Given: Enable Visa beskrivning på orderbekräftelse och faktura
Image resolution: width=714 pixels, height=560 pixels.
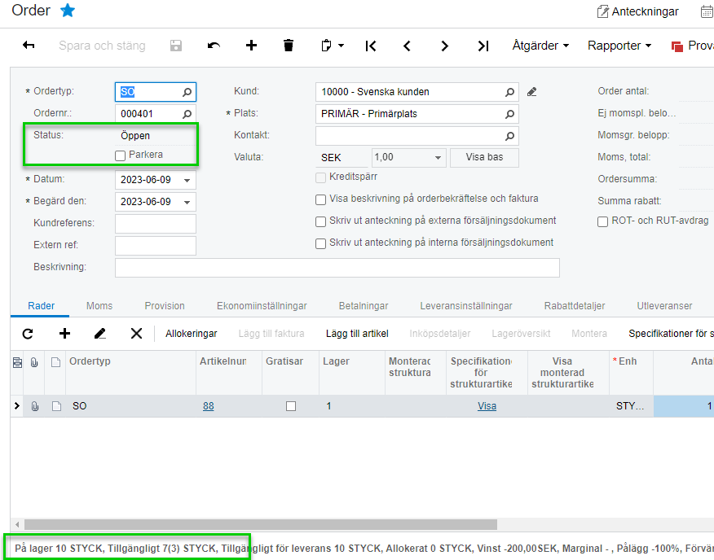Looking at the screenshot, I should pyautogui.click(x=320, y=199).
